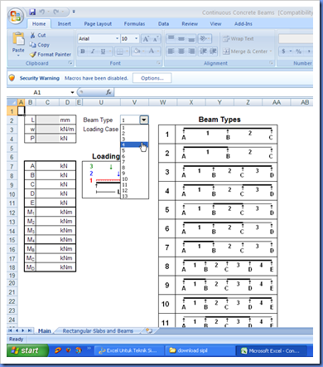
Task: Set Bottom Align for cell
Action: 191,38
